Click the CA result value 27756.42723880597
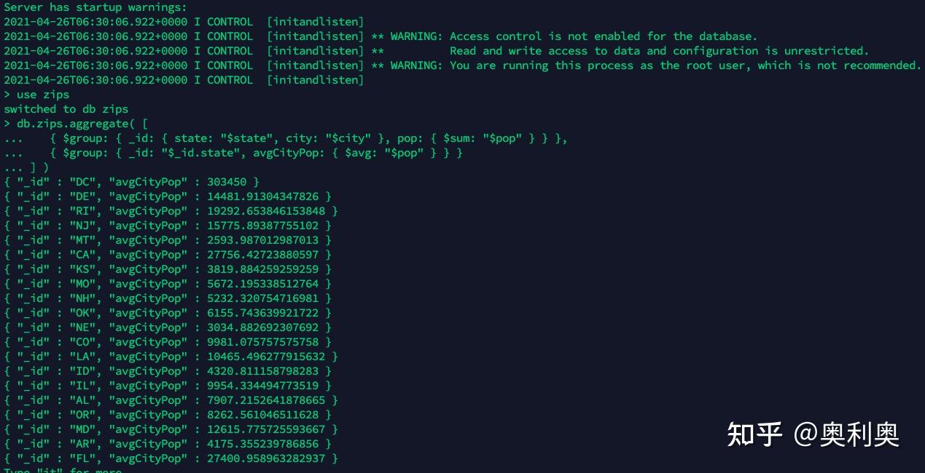 tap(263, 255)
